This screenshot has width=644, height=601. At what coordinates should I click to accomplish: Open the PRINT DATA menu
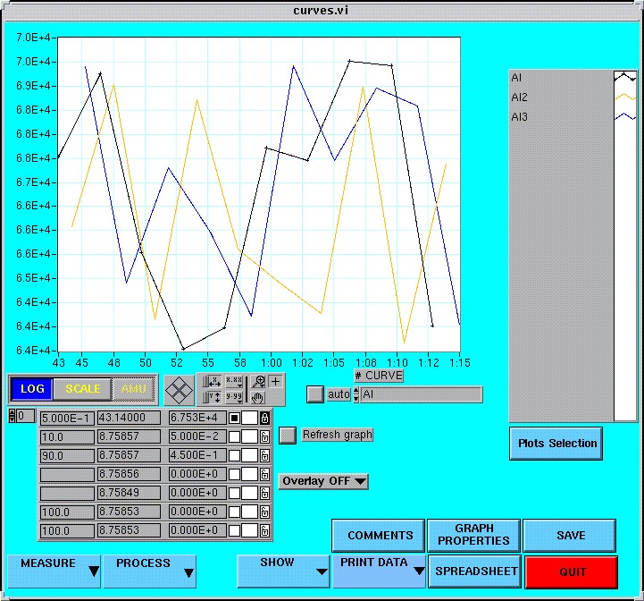(x=379, y=571)
